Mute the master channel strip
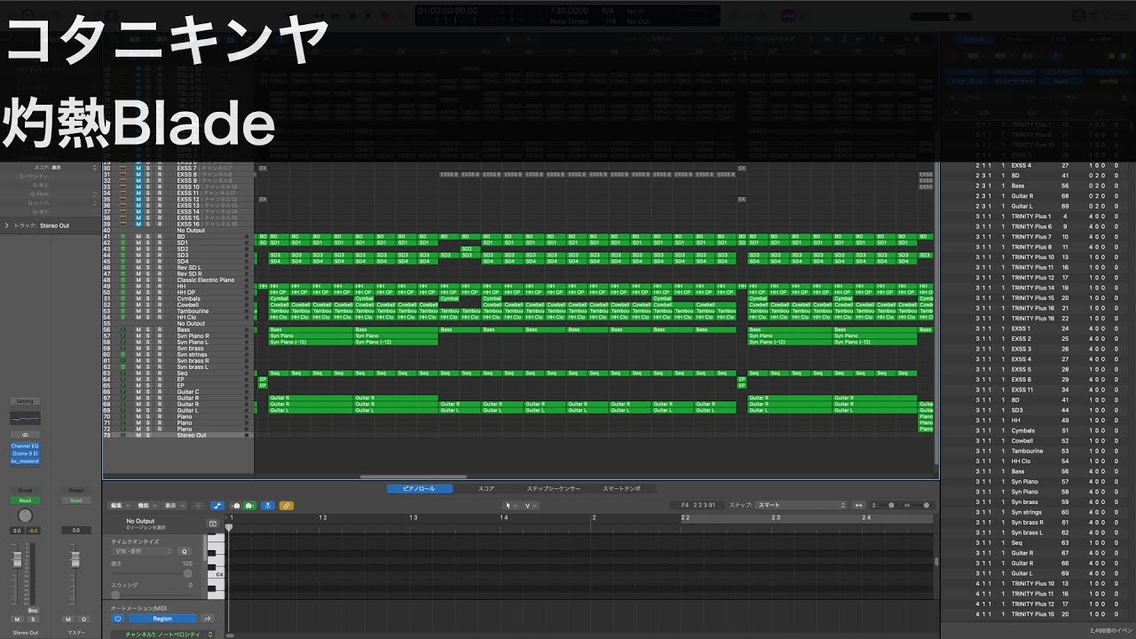 click(x=68, y=619)
